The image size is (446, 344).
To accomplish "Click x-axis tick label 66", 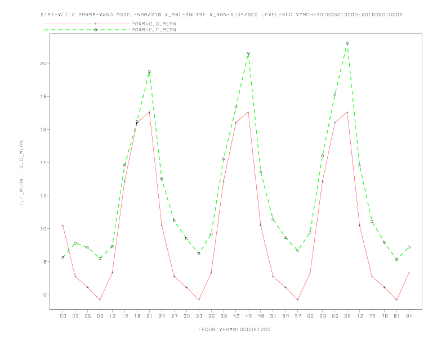I will pos(335,316).
